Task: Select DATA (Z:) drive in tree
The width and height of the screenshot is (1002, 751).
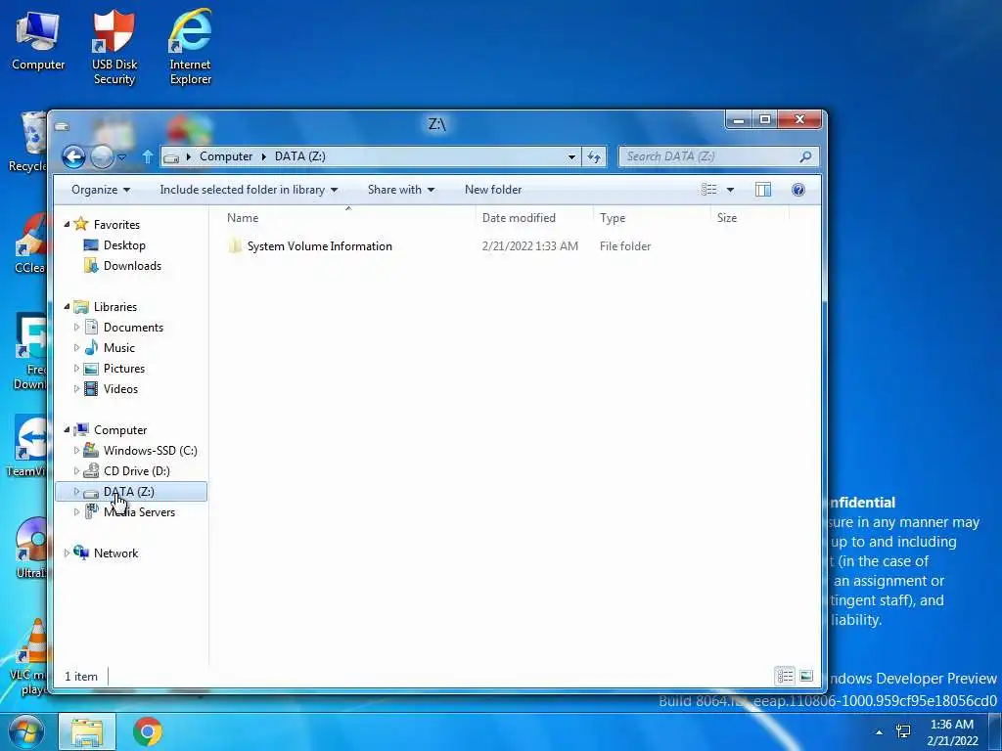Action: click(131, 492)
